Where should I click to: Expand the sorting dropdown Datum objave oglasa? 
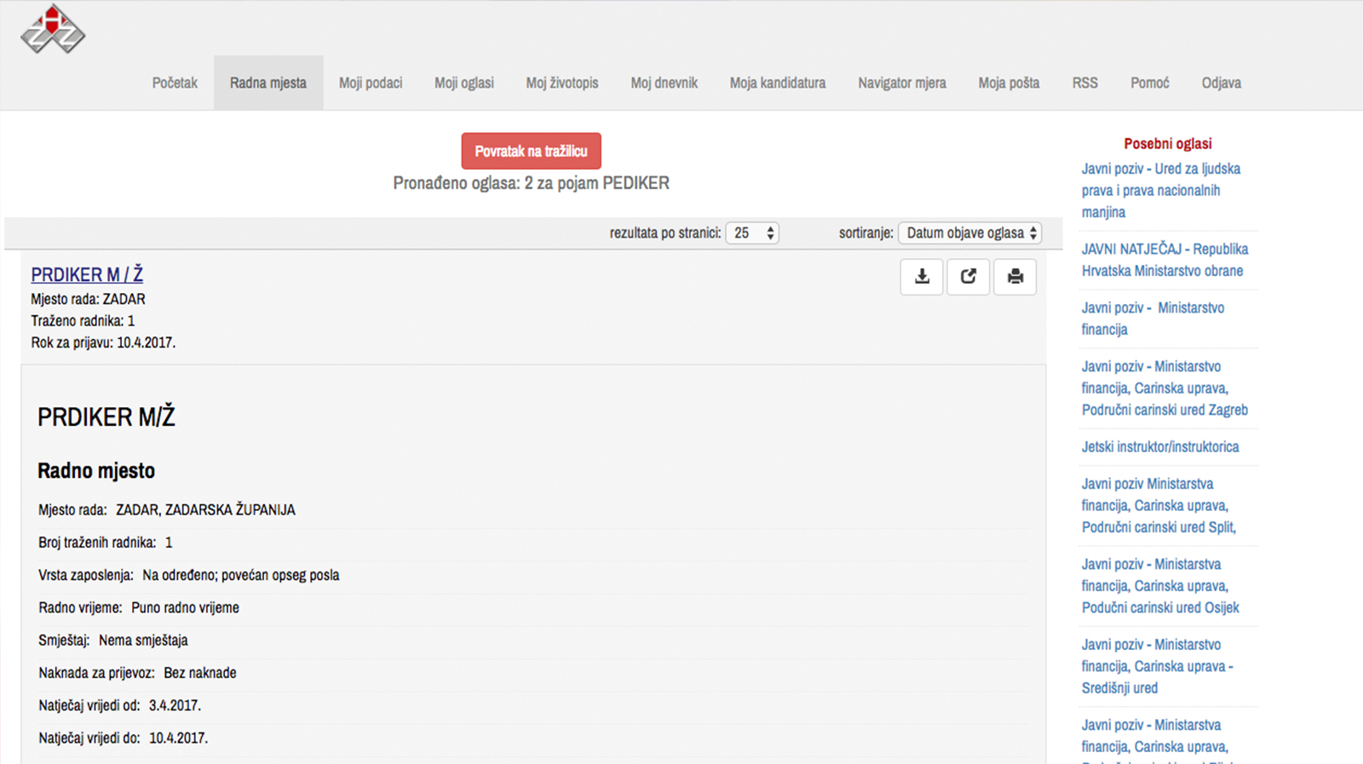point(969,233)
